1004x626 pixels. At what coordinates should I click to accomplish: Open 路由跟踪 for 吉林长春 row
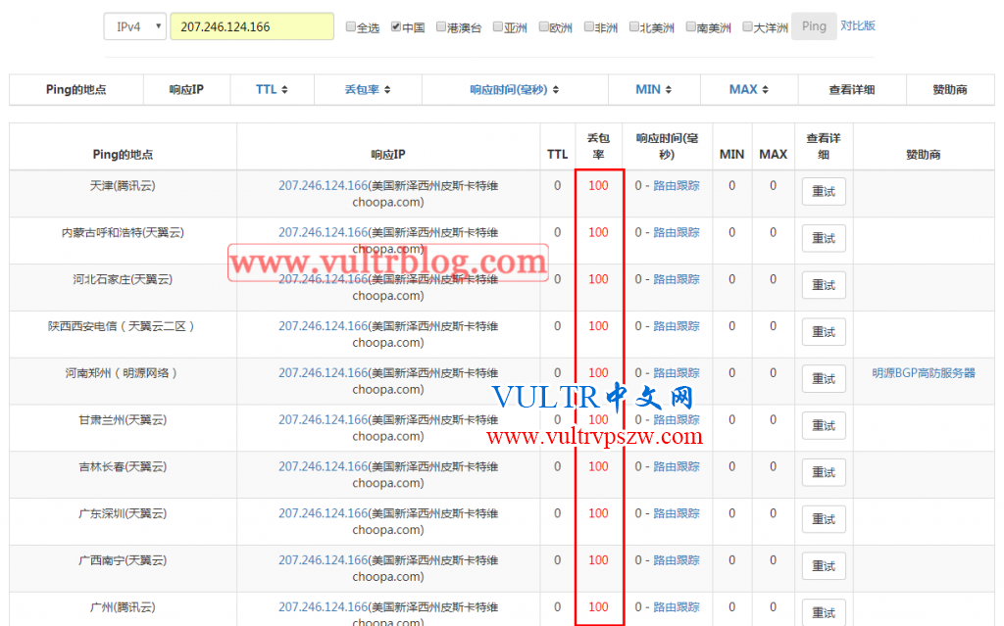coord(677,466)
